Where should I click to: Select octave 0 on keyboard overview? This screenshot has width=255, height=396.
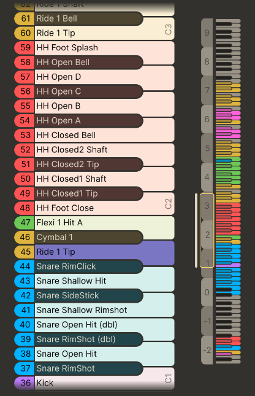click(x=207, y=292)
